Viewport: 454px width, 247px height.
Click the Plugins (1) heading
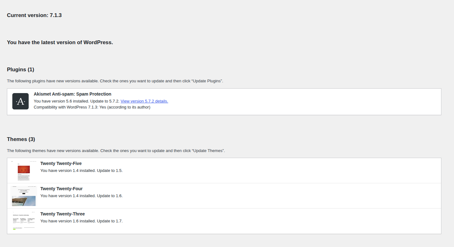(20, 69)
